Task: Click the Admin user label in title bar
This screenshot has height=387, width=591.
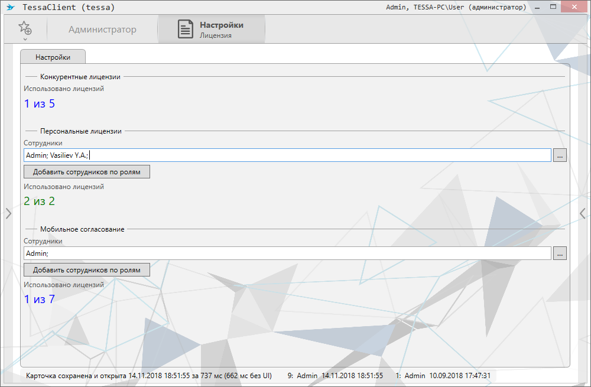Action: point(455,8)
